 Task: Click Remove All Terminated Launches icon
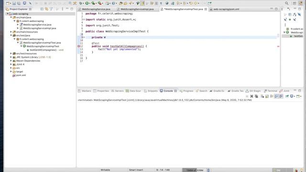pos(256,96)
